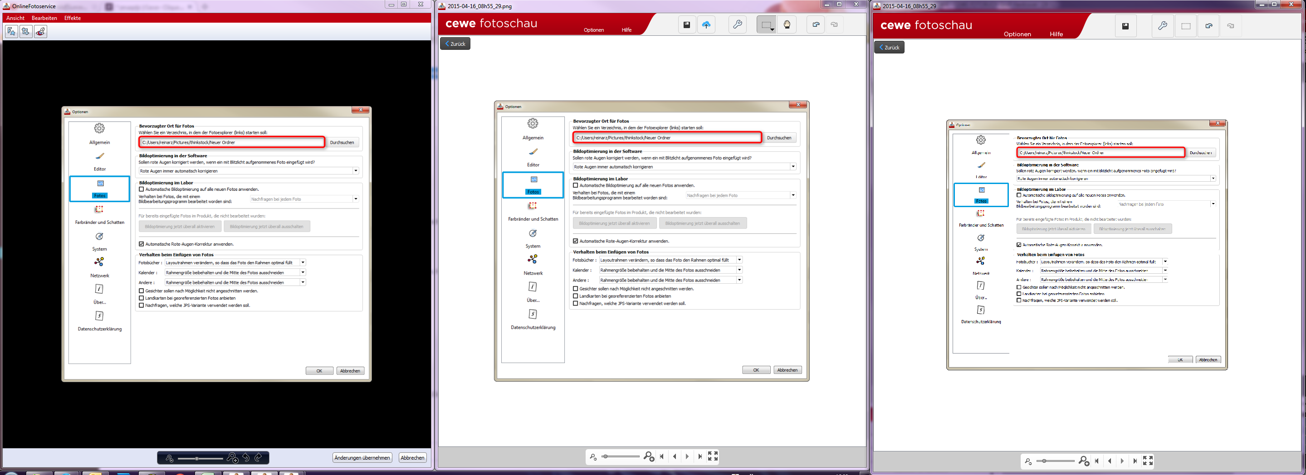Rotate the image left in OnlineFotoservice
Screen dimensions: 1306x475
click(246, 458)
